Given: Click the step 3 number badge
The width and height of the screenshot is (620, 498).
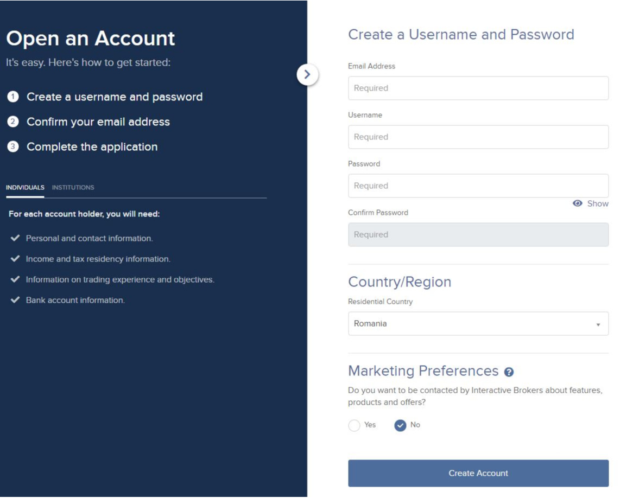Looking at the screenshot, I should click(13, 146).
